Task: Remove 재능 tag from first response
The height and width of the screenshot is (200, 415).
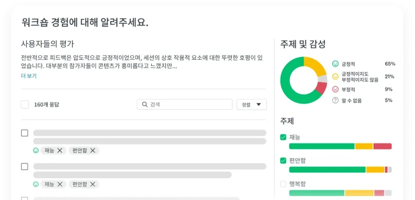Action: pyautogui.click(x=60, y=151)
